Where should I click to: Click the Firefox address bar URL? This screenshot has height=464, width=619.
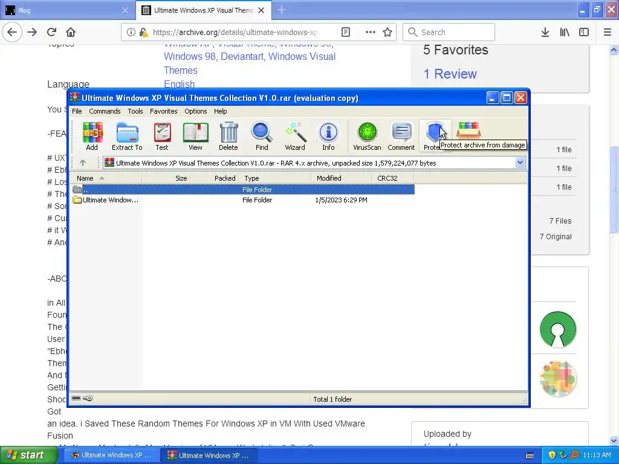coord(235,33)
